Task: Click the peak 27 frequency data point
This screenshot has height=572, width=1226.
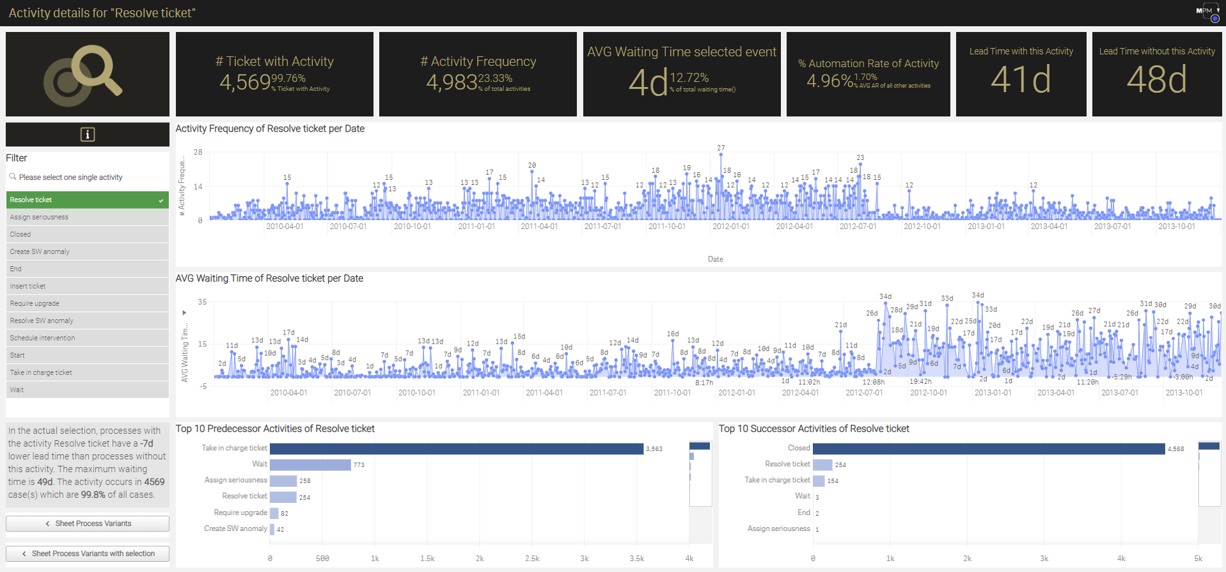Action: [x=721, y=153]
